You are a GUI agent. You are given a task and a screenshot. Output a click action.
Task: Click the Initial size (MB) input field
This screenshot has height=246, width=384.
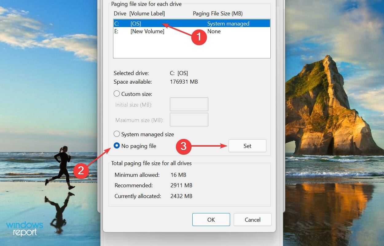(x=189, y=104)
